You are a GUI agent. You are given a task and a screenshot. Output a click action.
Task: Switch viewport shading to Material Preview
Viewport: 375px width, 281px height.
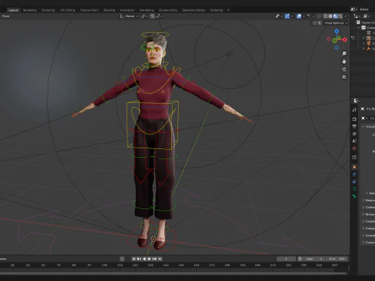pyautogui.click(x=335, y=16)
